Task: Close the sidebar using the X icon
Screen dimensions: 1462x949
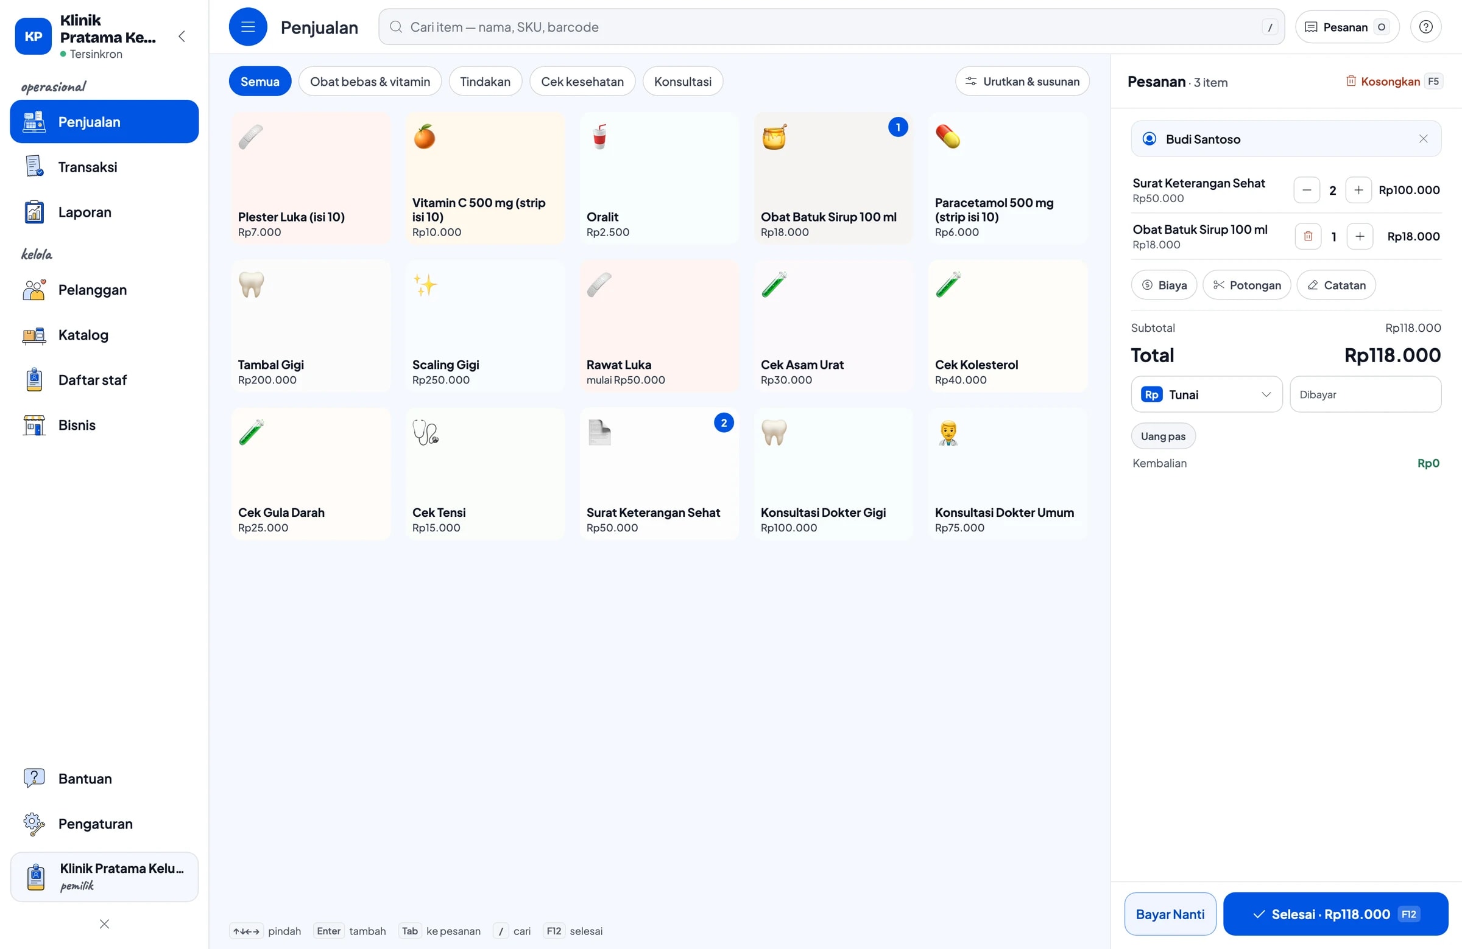Action: click(x=104, y=924)
